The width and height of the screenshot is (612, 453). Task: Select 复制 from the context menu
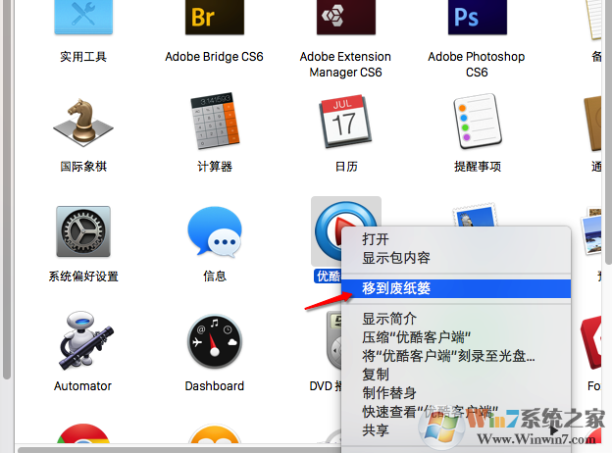[376, 375]
